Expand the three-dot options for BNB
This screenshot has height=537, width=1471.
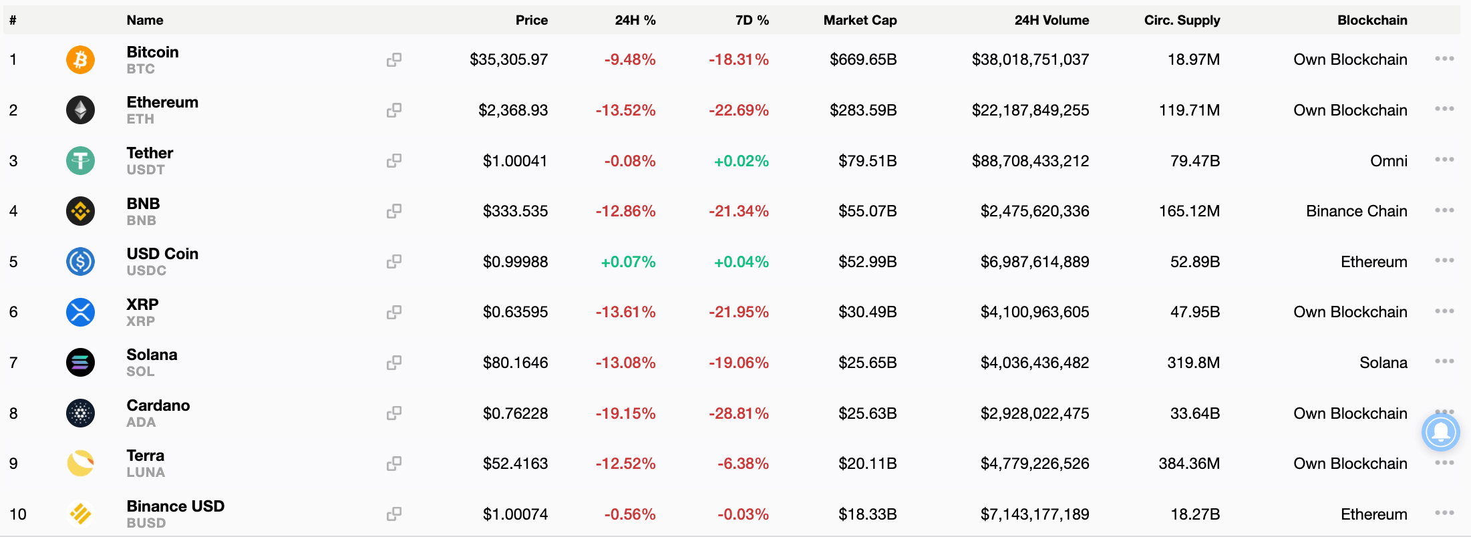point(1444,210)
